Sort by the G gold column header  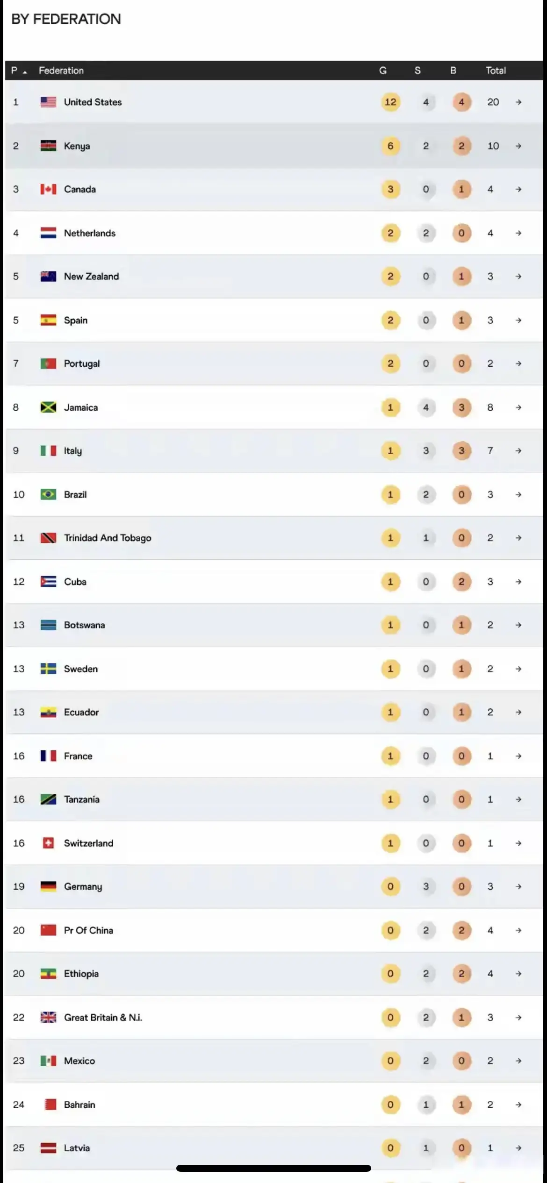coord(383,71)
